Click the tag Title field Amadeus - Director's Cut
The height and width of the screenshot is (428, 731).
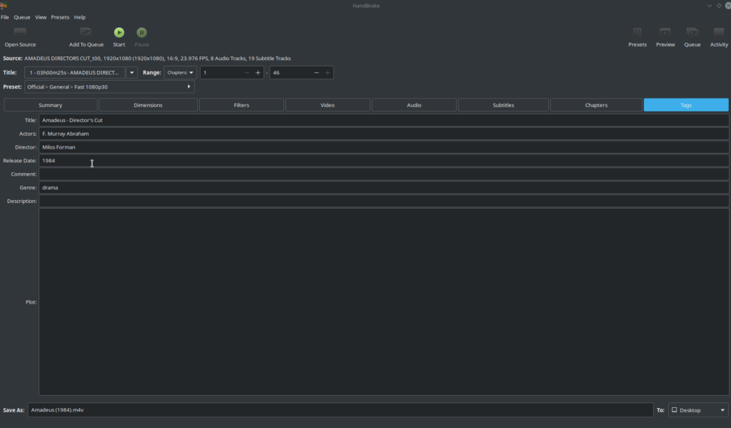point(383,120)
